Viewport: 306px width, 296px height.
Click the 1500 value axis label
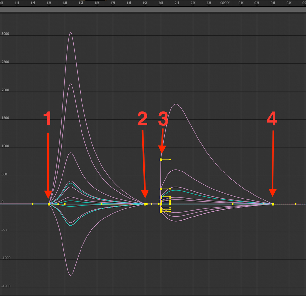[5, 118]
